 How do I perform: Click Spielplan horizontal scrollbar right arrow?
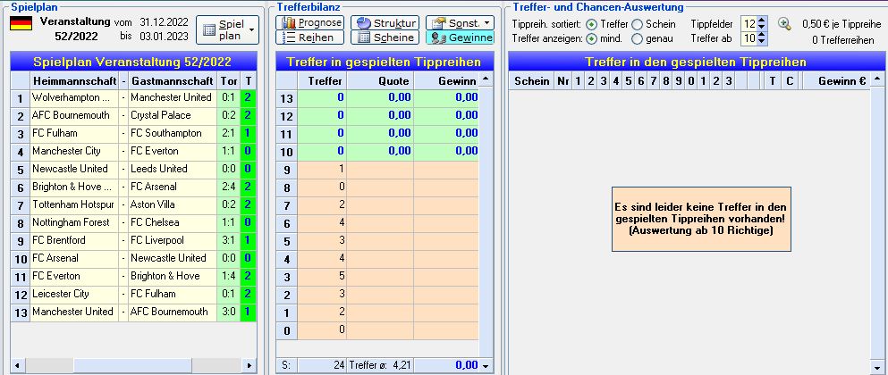tap(249, 366)
